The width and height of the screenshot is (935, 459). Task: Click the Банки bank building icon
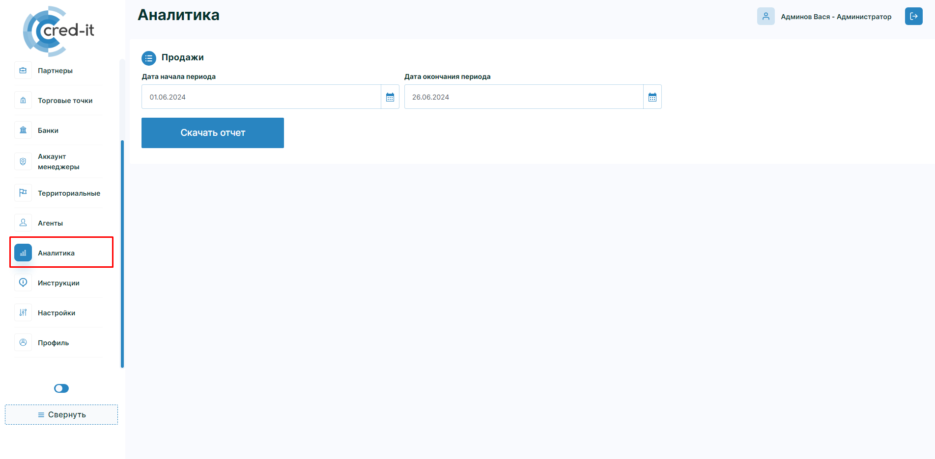click(23, 130)
